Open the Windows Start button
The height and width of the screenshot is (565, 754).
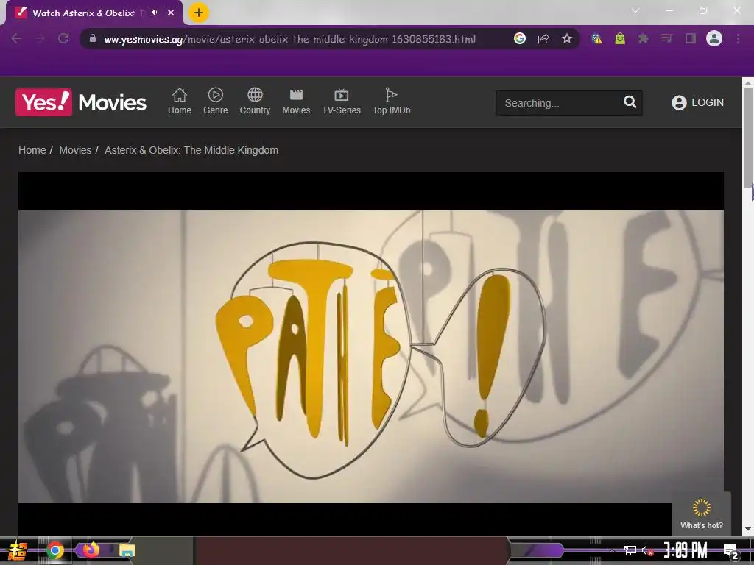(x=18, y=550)
